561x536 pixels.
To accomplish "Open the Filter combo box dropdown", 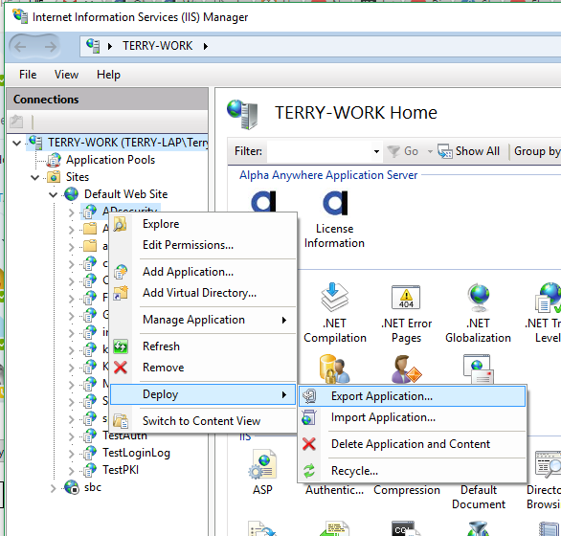I will 376,151.
